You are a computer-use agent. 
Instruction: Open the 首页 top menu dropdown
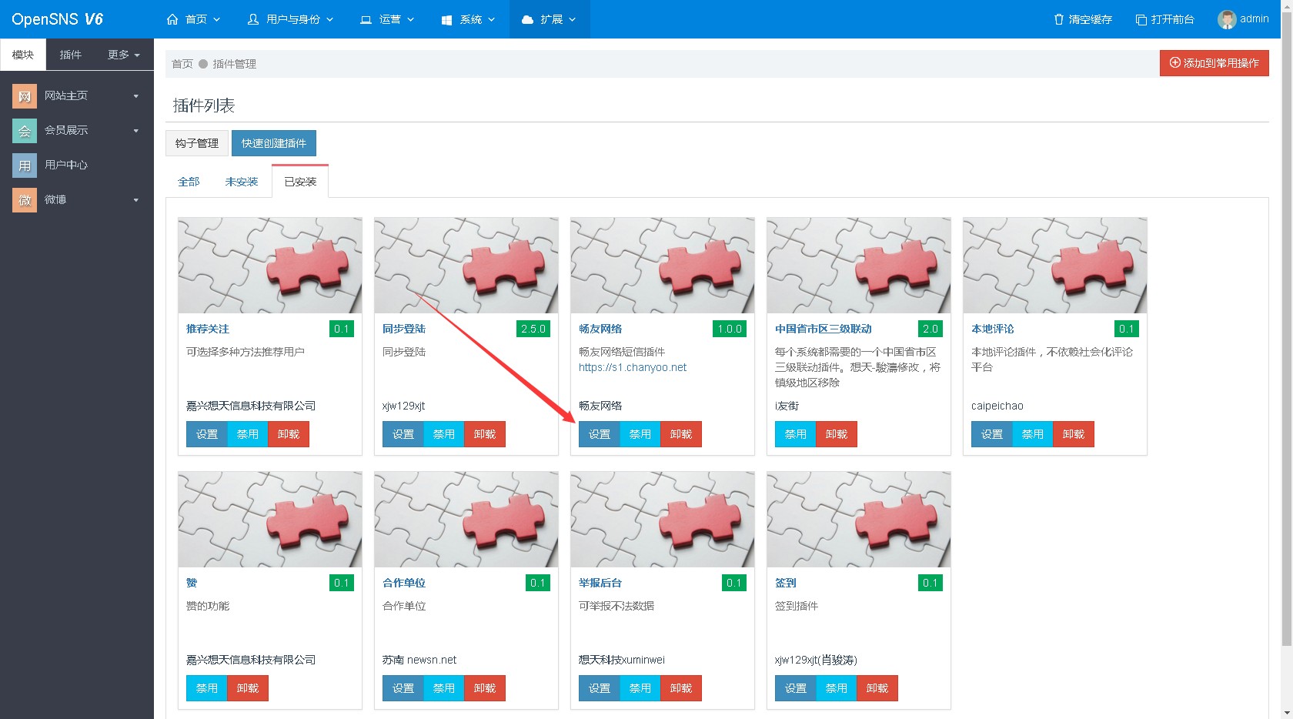(193, 19)
